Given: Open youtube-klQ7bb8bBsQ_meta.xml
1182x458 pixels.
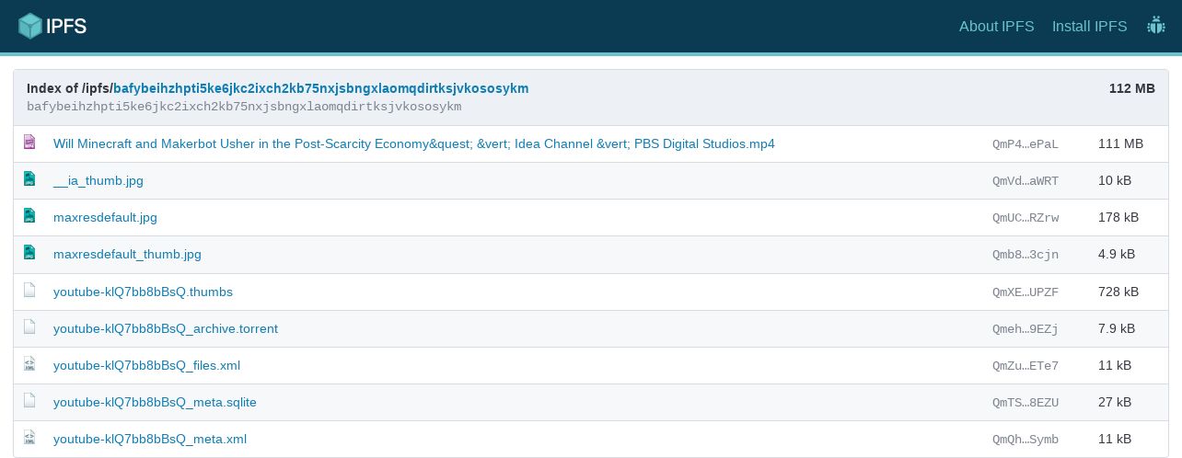Looking at the screenshot, I should coord(150,439).
